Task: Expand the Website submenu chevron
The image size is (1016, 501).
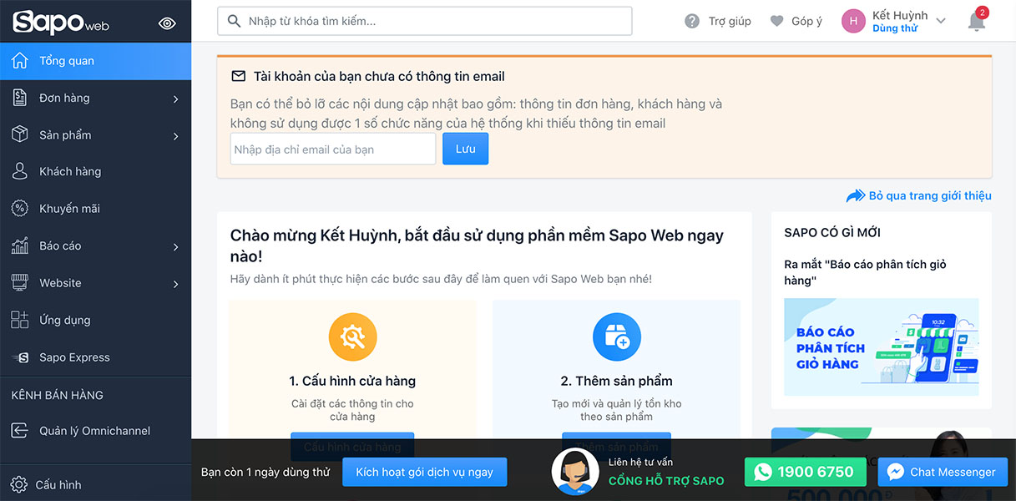Action: coord(177,282)
